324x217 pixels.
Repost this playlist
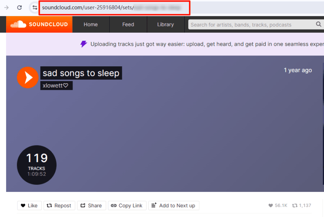coord(59,206)
